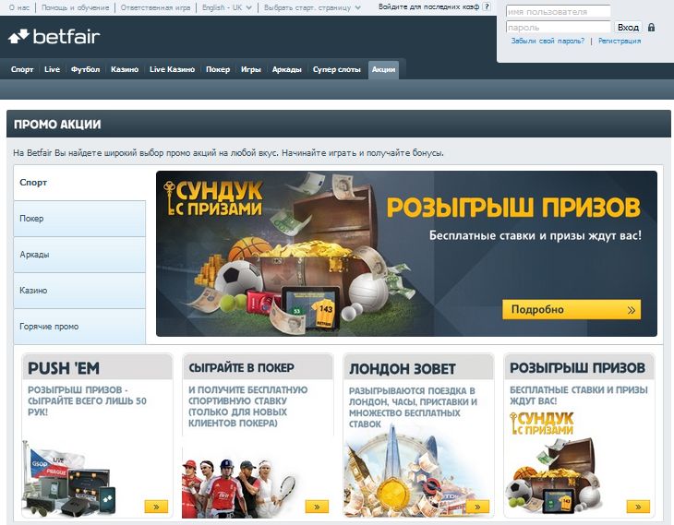Image resolution: width=674 pixels, height=525 pixels.
Task: Switch to the Казино tab
Action: 125,69
